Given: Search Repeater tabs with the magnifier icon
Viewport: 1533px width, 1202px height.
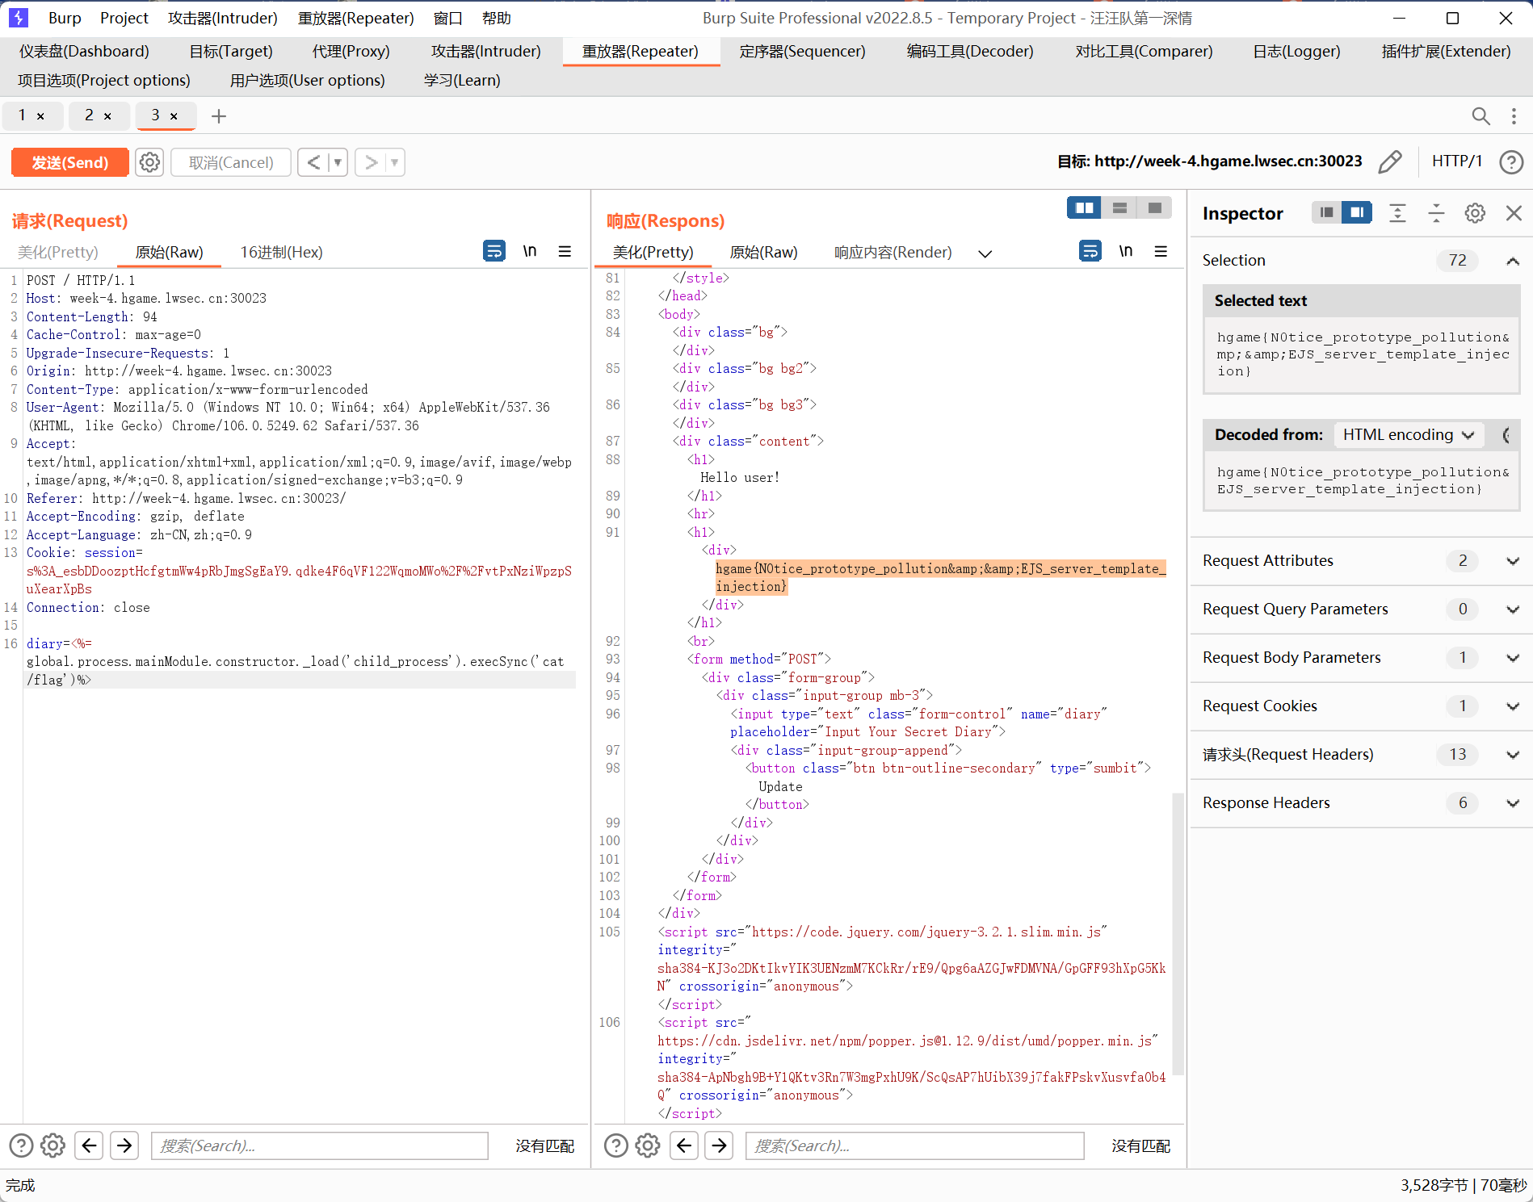Looking at the screenshot, I should tap(1480, 116).
